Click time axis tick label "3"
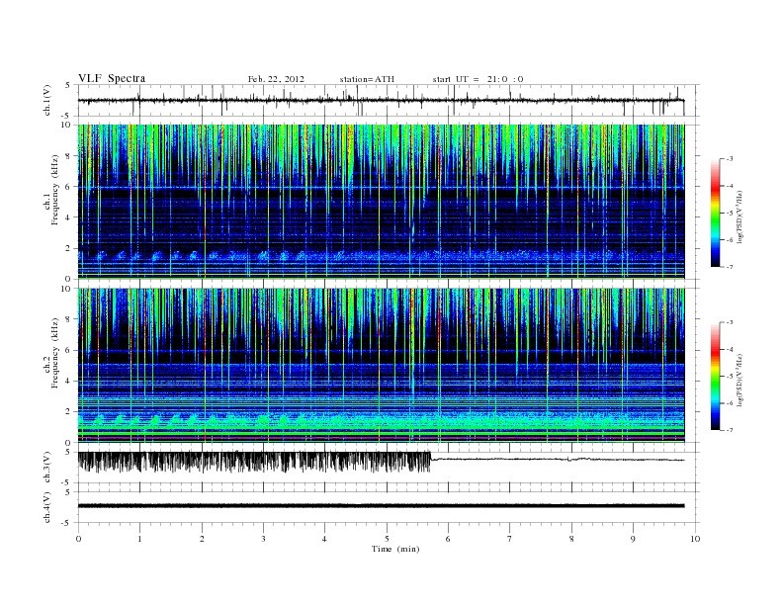Screen dimensions: 783x605 (263, 539)
